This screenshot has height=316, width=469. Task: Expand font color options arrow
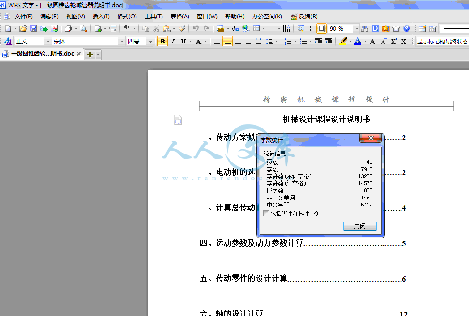point(365,41)
